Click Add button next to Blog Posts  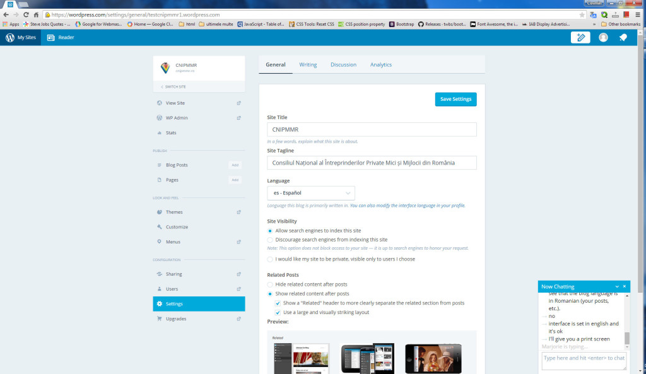tap(235, 165)
